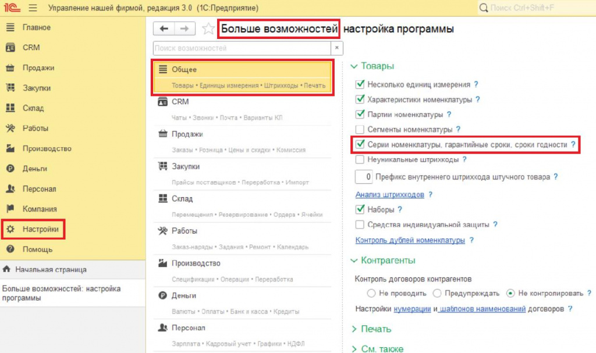Select the Не проводить radio button
Image resolution: width=596 pixels, height=353 pixels.
click(x=371, y=293)
